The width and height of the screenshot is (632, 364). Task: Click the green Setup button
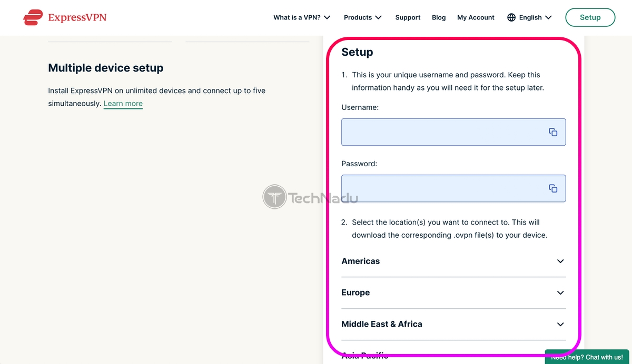click(x=590, y=17)
